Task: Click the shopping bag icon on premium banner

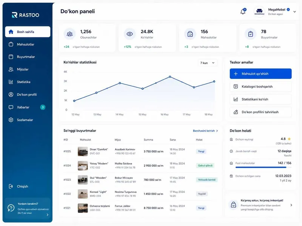Action: [x=233, y=205]
